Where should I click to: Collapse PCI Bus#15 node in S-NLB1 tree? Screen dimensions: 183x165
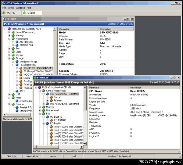[x=44, y=117]
